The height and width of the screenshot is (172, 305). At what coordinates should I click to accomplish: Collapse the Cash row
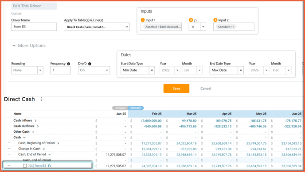click(24, 138)
